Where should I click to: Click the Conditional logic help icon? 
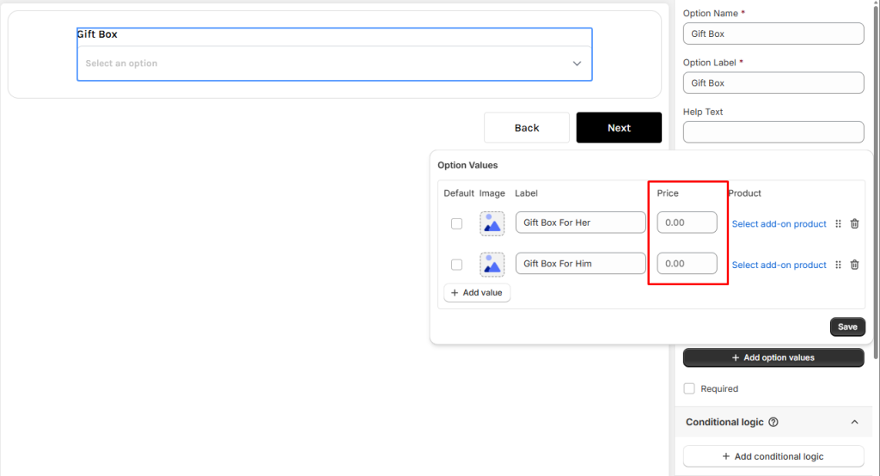point(773,423)
